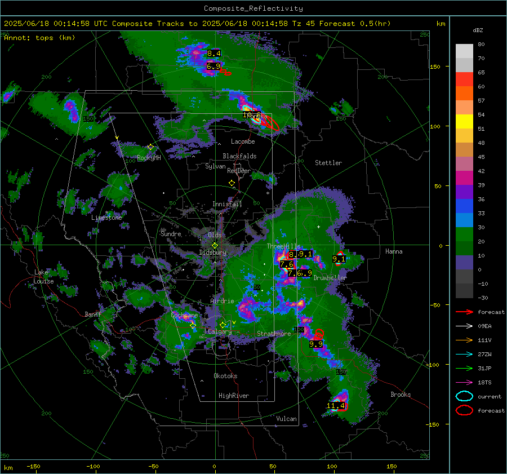This screenshot has height=474, width=507.
Task: Select the HighRiver town label
Action: [x=234, y=396]
